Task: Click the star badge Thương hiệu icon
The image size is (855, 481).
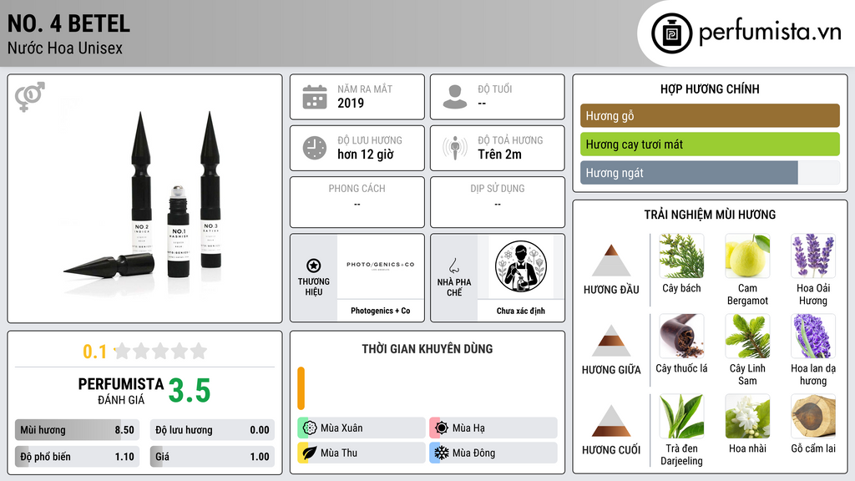Action: tap(314, 266)
